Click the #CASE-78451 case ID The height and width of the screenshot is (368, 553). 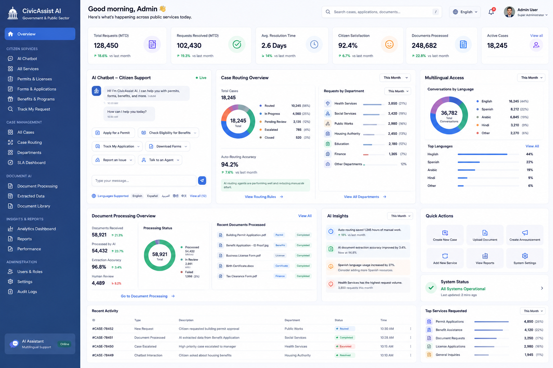tap(103, 338)
